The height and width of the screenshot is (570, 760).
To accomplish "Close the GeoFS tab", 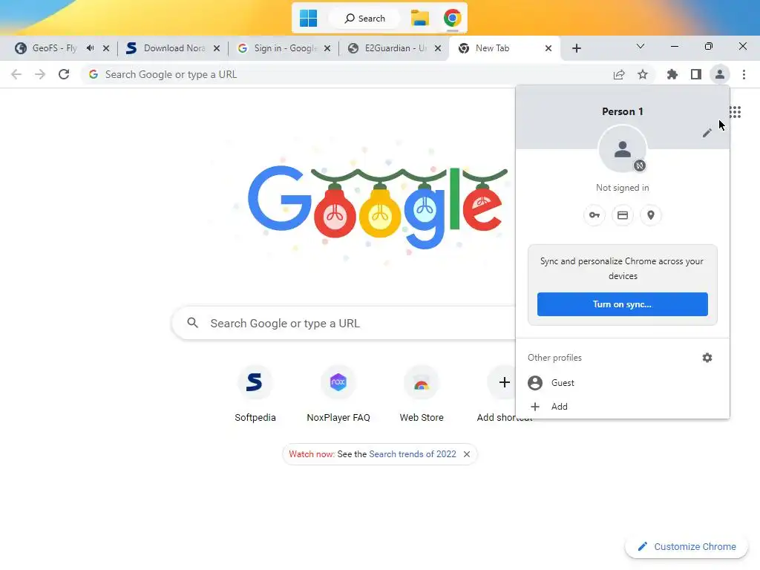I will click(106, 48).
